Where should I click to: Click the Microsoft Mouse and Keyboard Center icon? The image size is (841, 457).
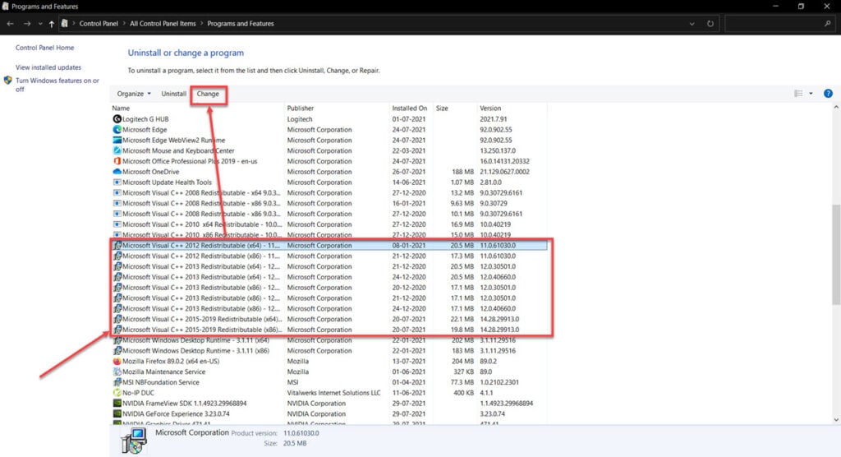coord(117,151)
